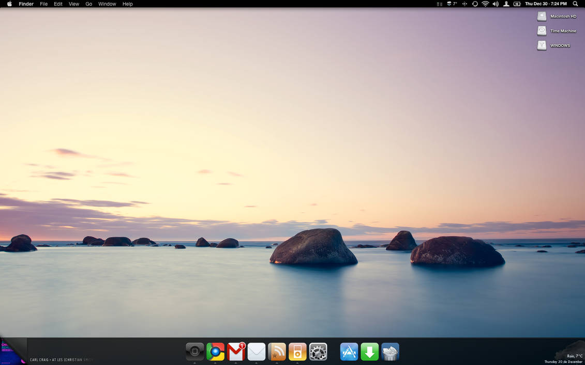Launch the orange iPod music app
The width and height of the screenshot is (585, 365).
click(x=297, y=352)
